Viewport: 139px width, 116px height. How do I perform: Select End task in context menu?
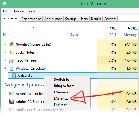point(60,105)
